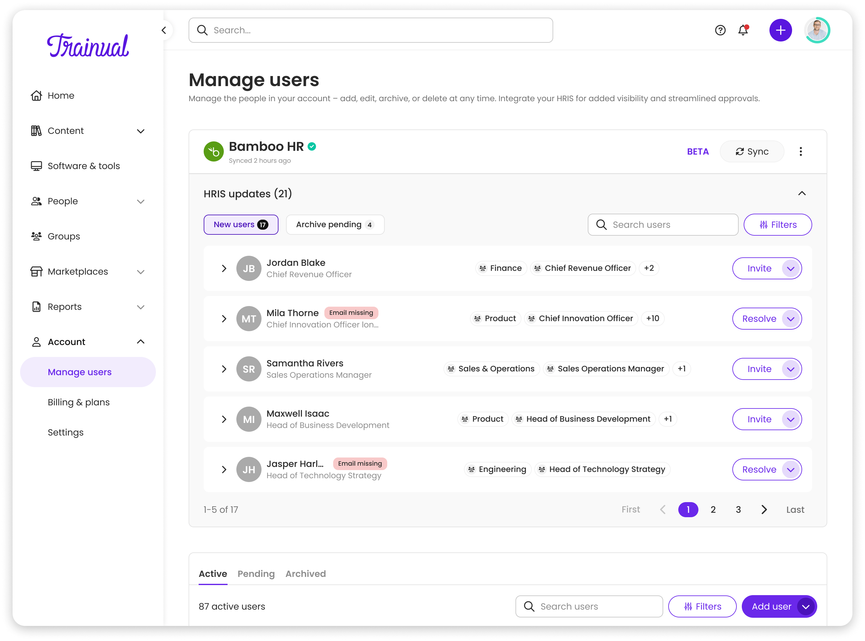Open the Add user dropdown arrow

(x=806, y=606)
